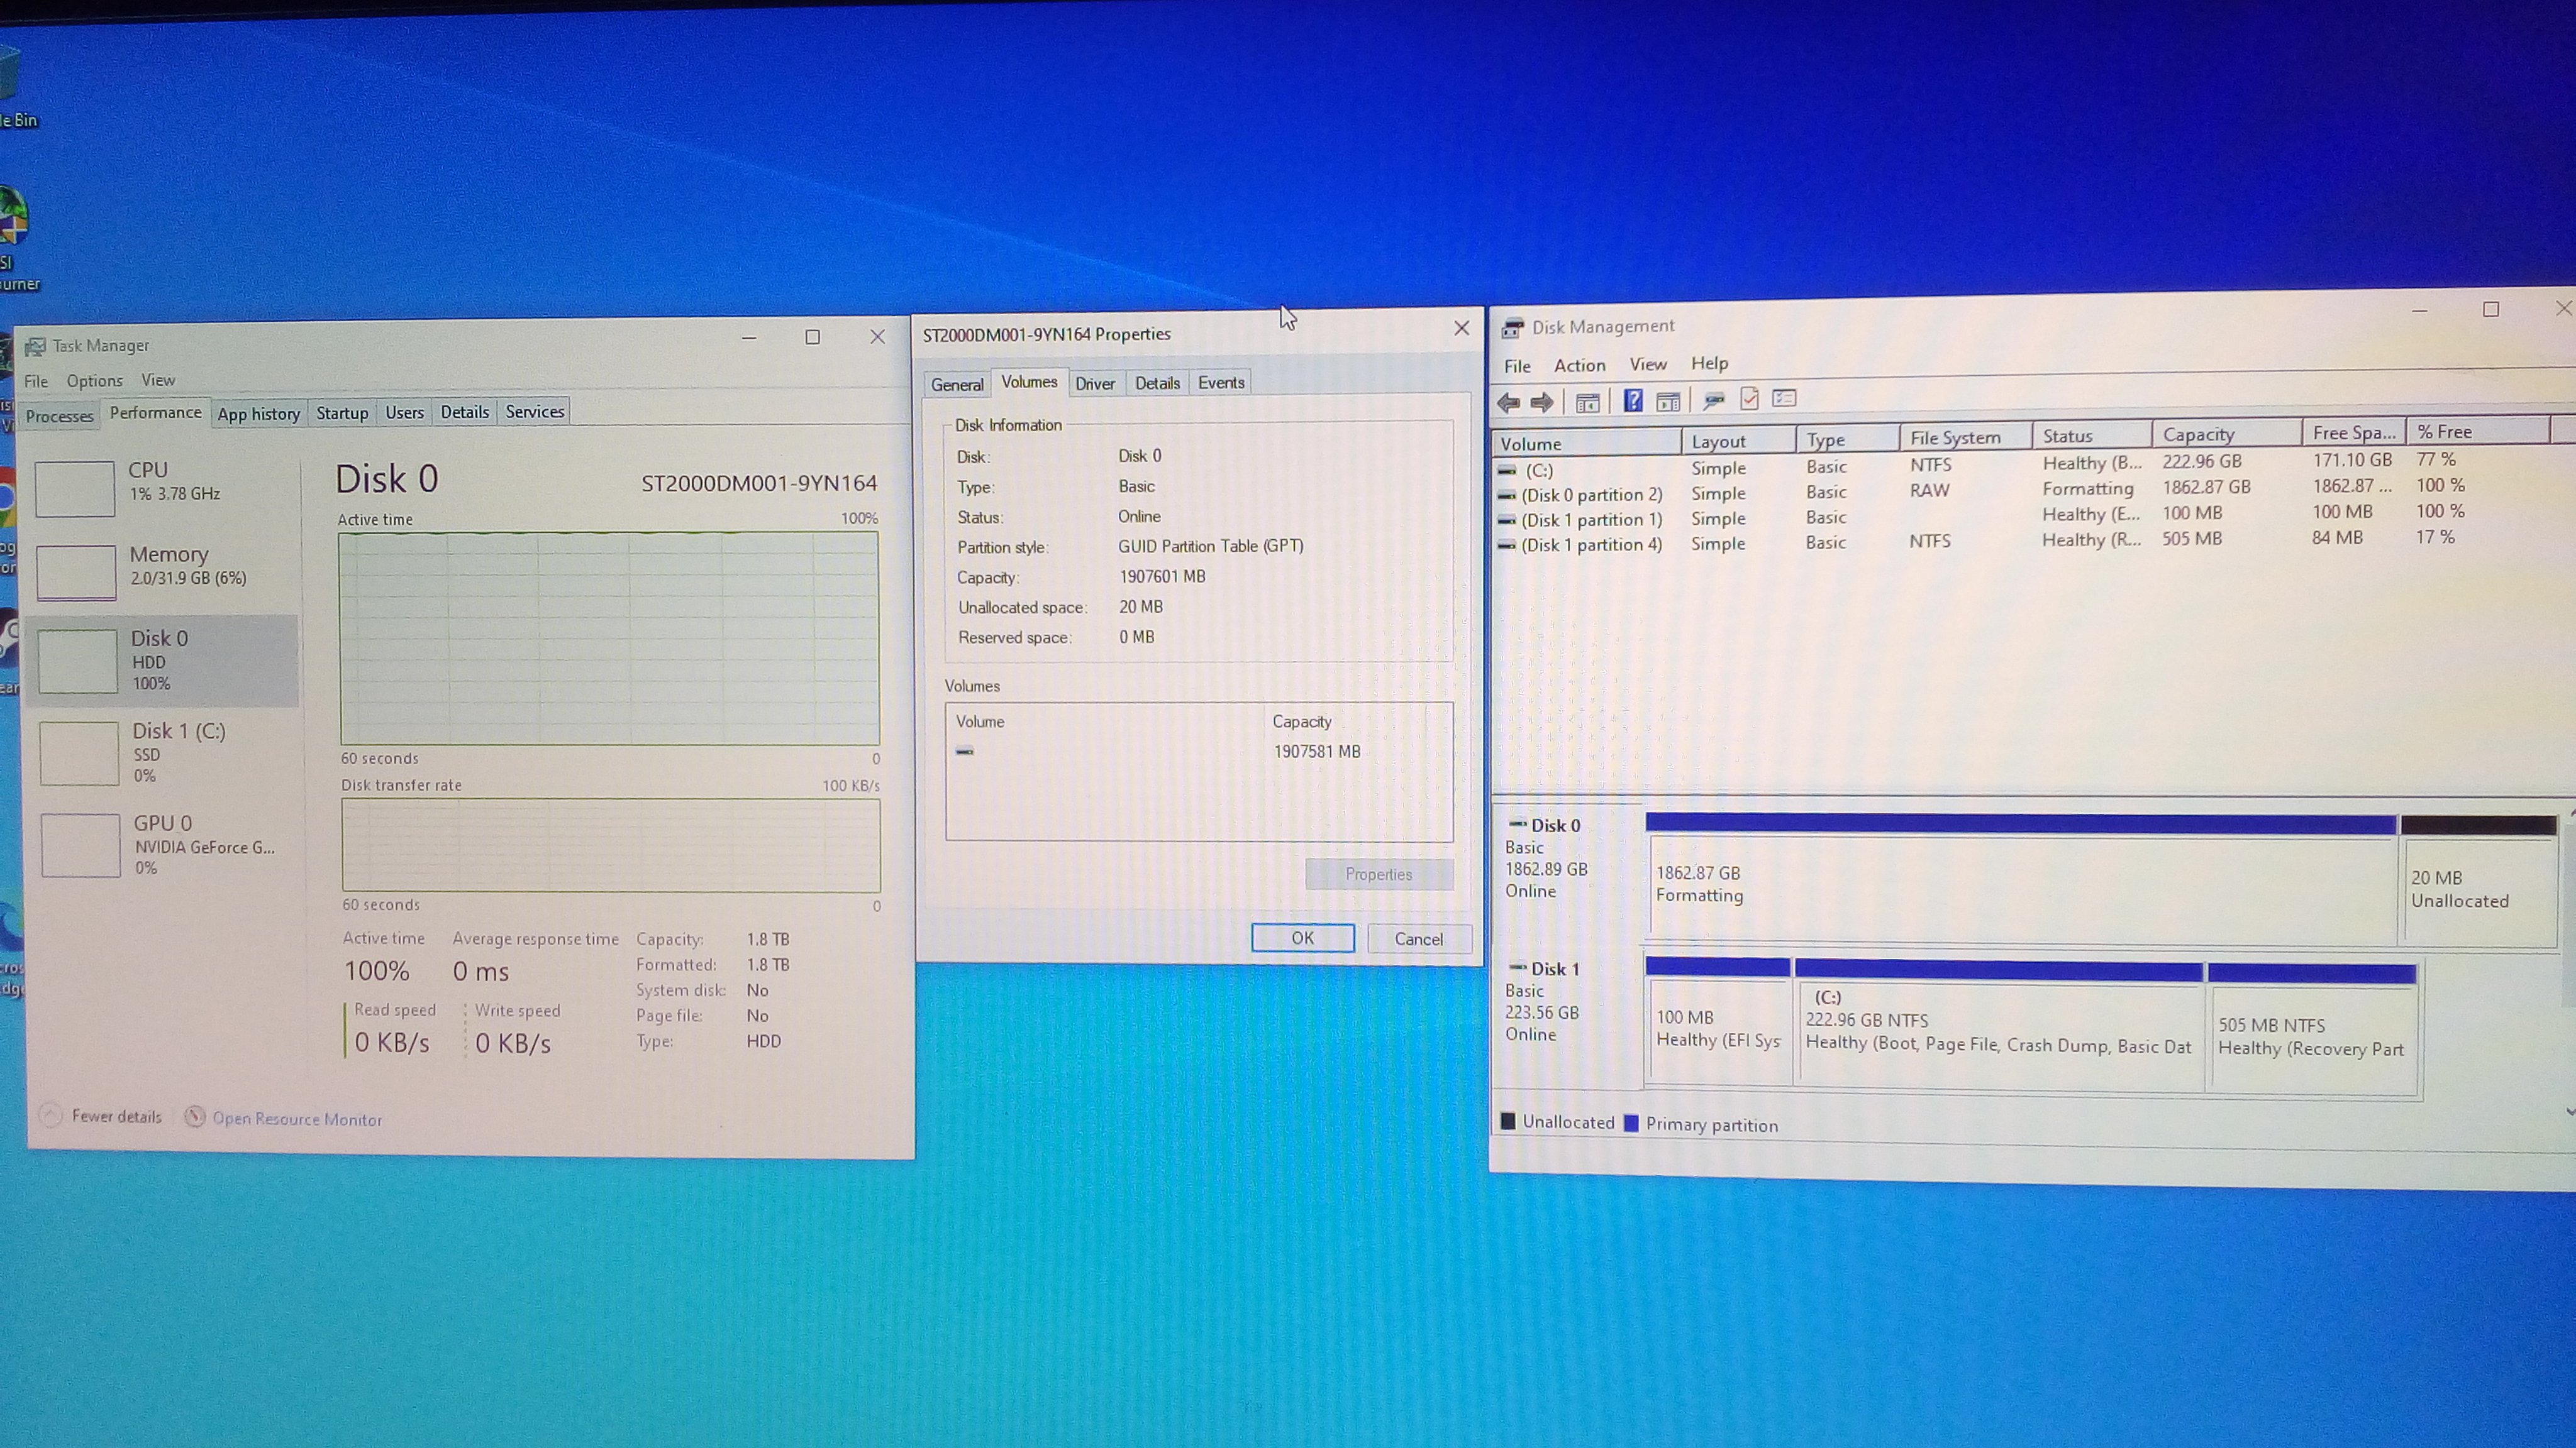The width and height of the screenshot is (2576, 1448).
Task: Sort by the % Free column header
Action: click(2478, 432)
